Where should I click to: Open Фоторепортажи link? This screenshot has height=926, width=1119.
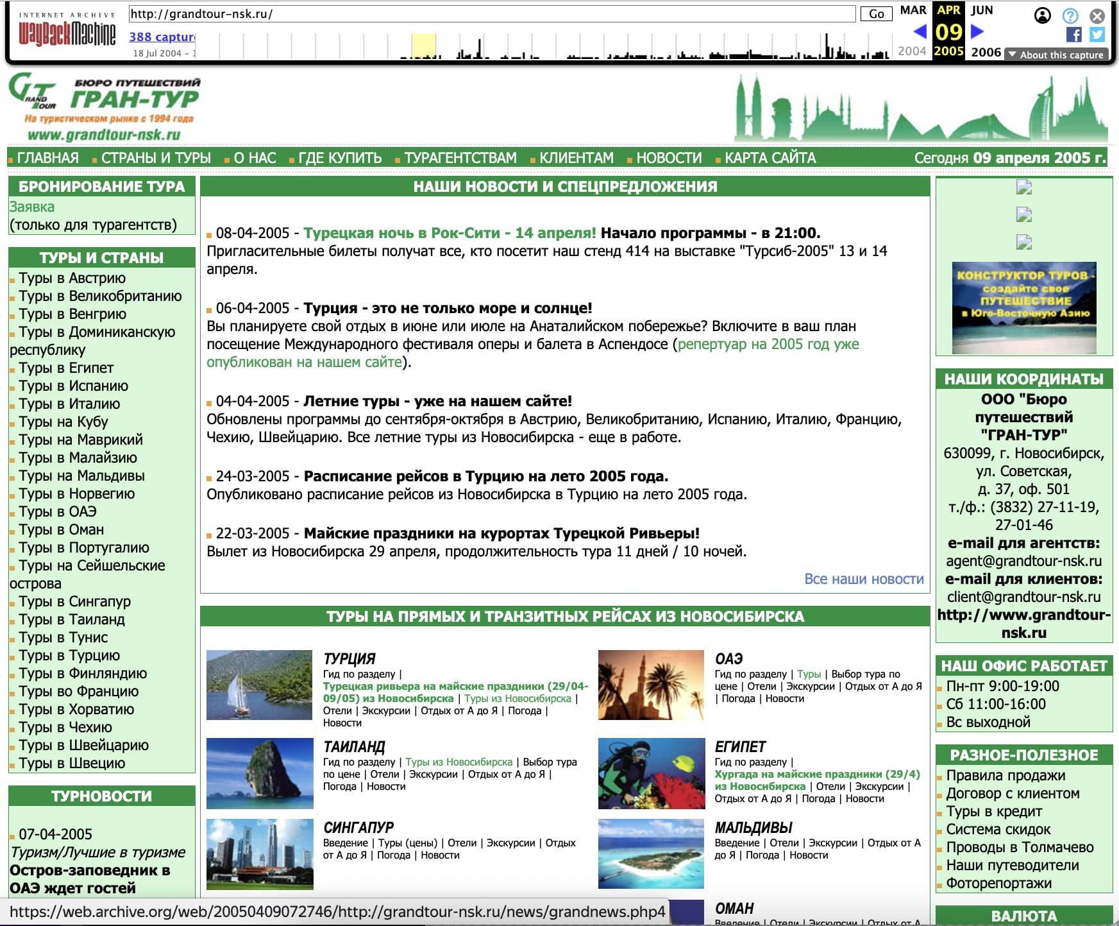(x=999, y=883)
